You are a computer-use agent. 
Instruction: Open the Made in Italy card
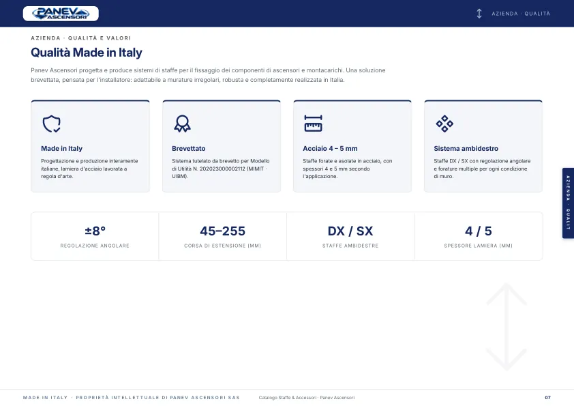90,146
